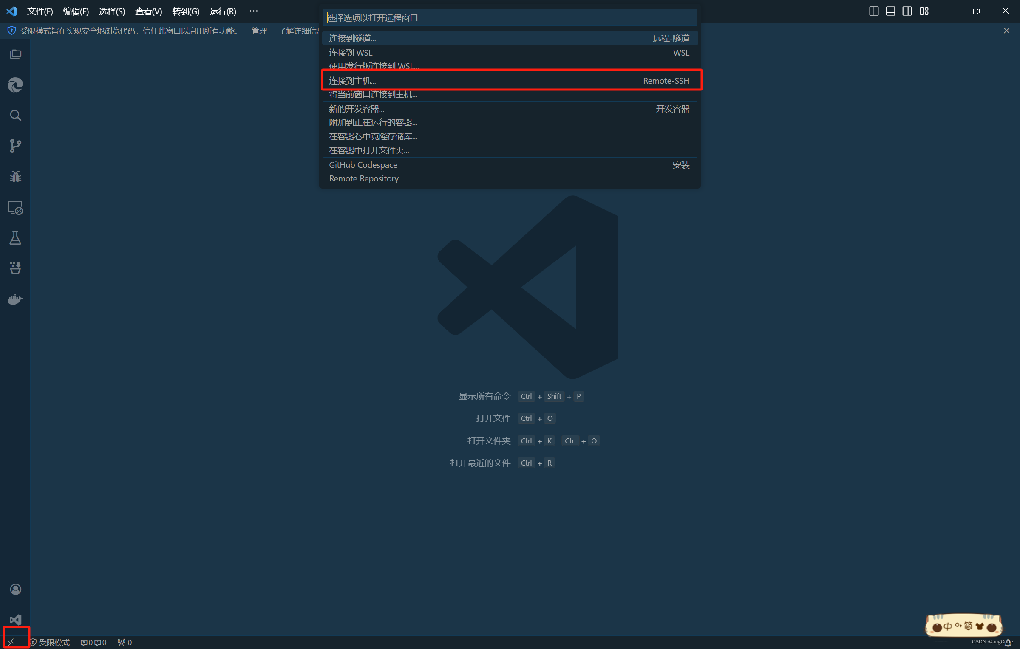The width and height of the screenshot is (1020, 649).
Task: Toggle the primary sidebar layout icon
Action: pyautogui.click(x=874, y=11)
